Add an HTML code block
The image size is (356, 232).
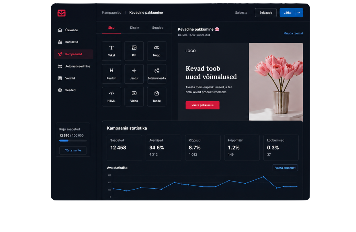[112, 97]
